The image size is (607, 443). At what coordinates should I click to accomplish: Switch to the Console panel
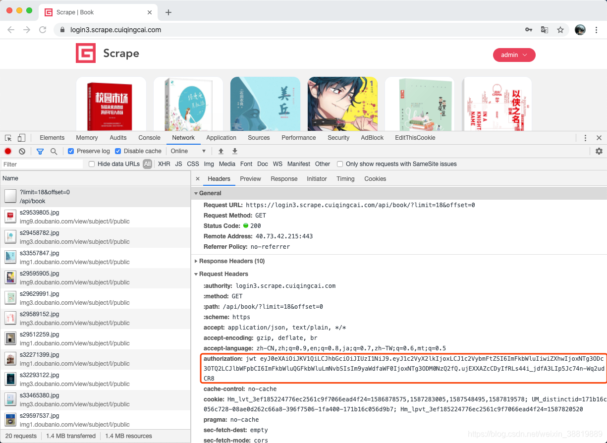coord(149,138)
